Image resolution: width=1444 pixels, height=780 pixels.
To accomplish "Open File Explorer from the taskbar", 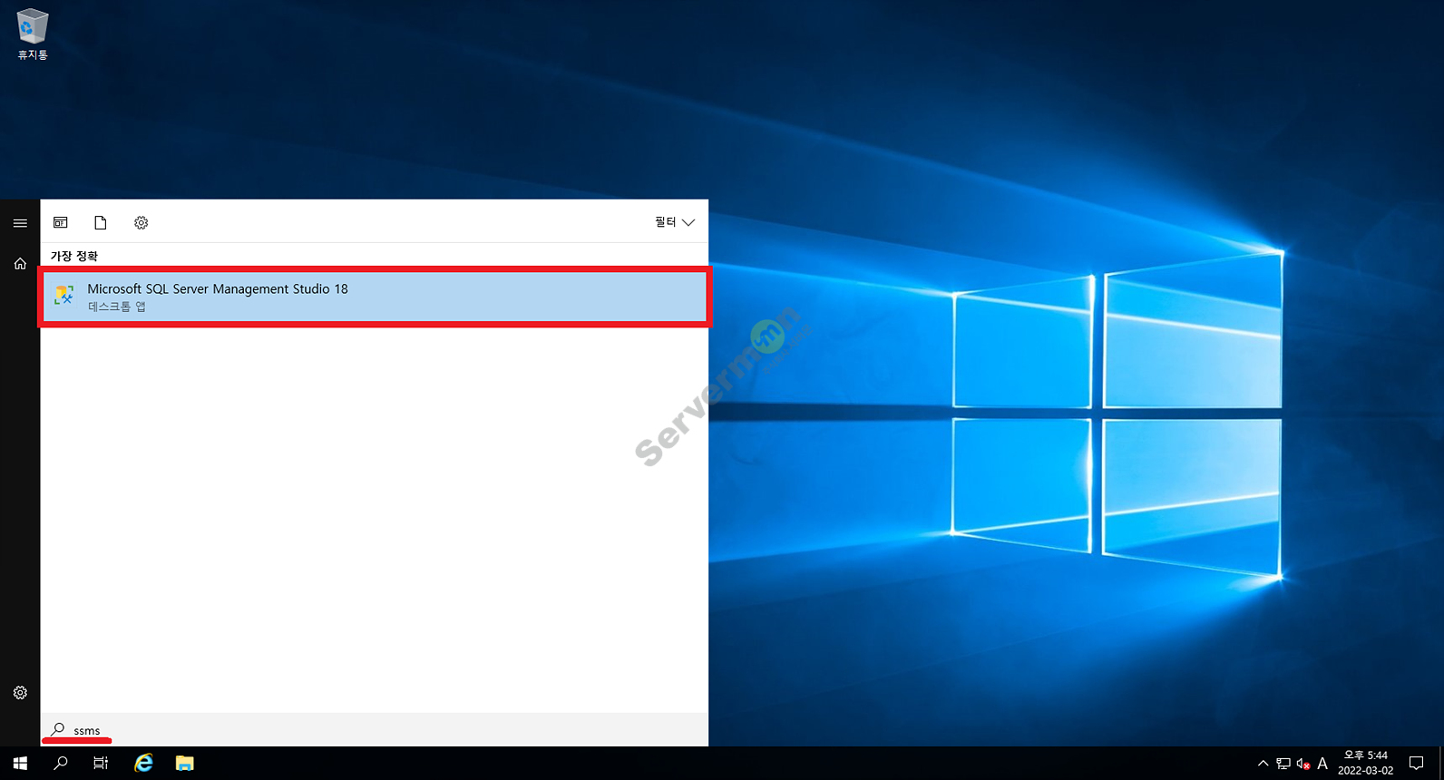I will pos(185,764).
